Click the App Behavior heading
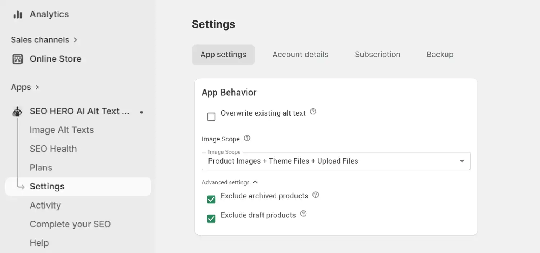This screenshot has width=540, height=253. pyautogui.click(x=229, y=93)
